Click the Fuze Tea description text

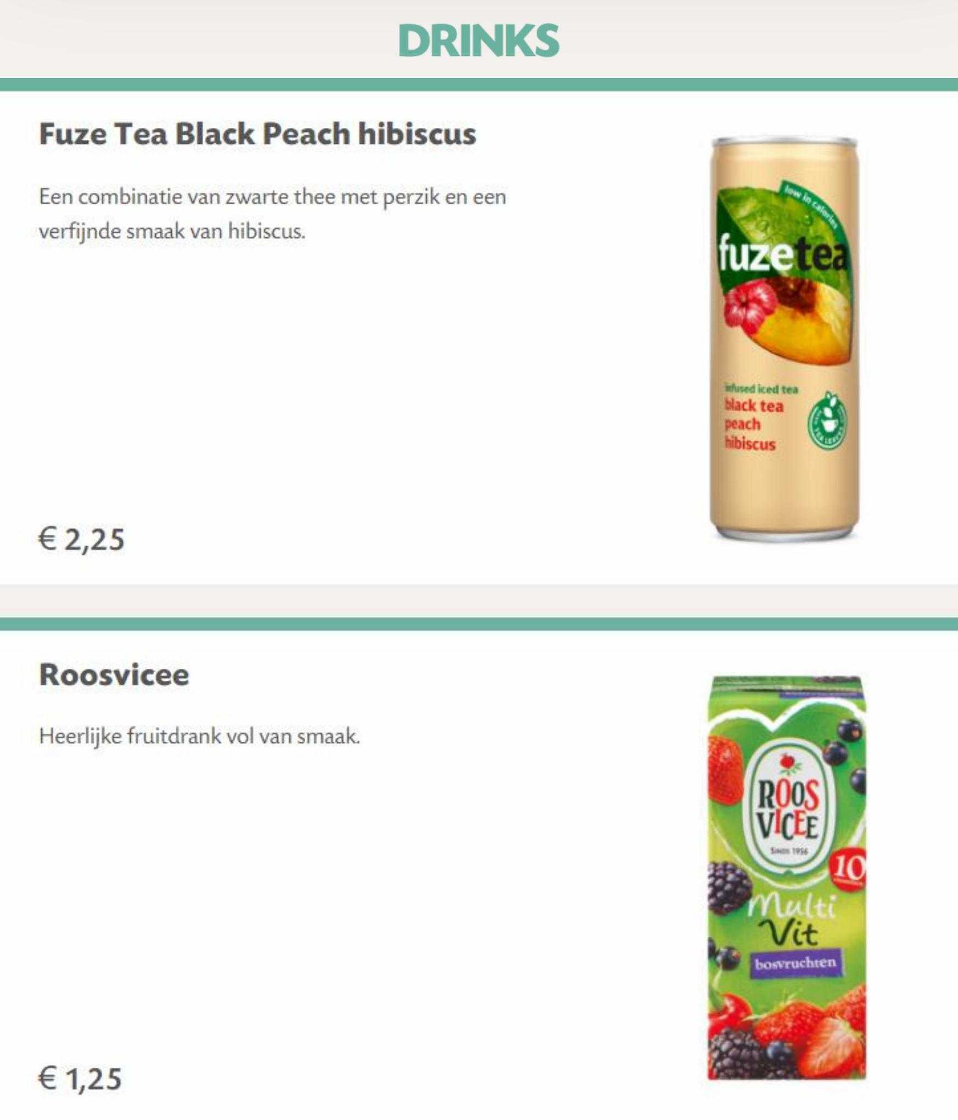click(272, 214)
